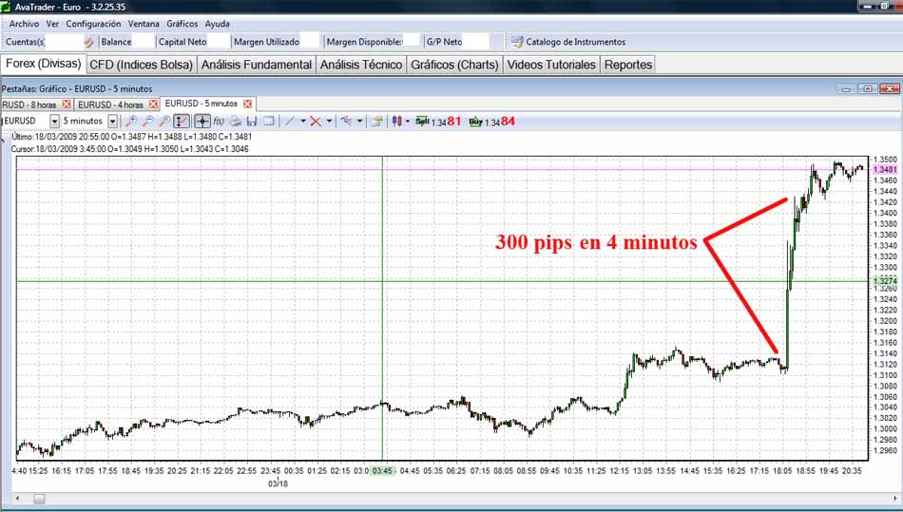Expand the line tool dropdown arrow
Viewport: 903px width, 512px height.
[x=302, y=122]
